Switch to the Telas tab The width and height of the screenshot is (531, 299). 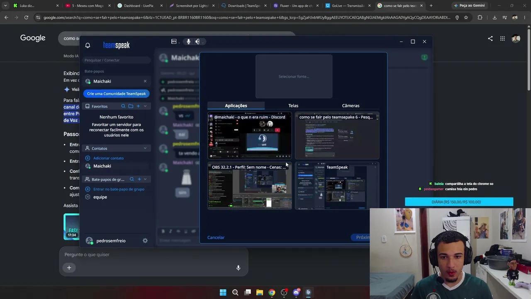tap(293, 106)
